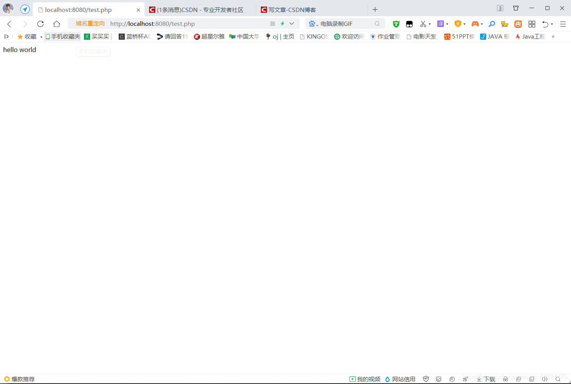Toggle sound with status bar speaker icon
This screenshot has width=571, height=384.
tap(544, 379)
